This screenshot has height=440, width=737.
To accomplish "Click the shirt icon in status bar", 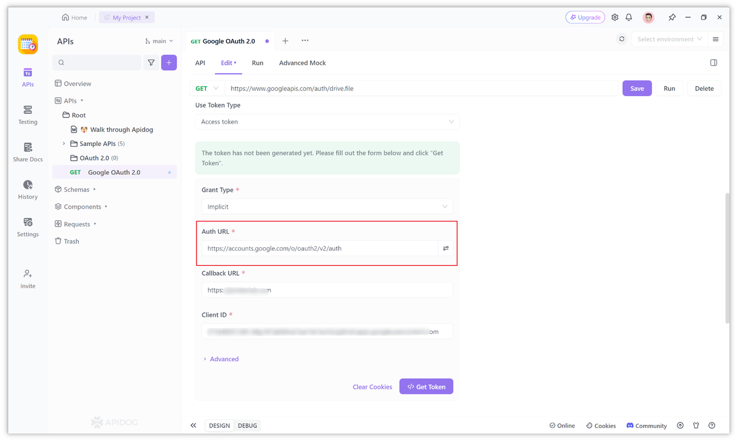I will (696, 426).
